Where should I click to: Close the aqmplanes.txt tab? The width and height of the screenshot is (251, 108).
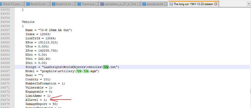click(166, 4)
